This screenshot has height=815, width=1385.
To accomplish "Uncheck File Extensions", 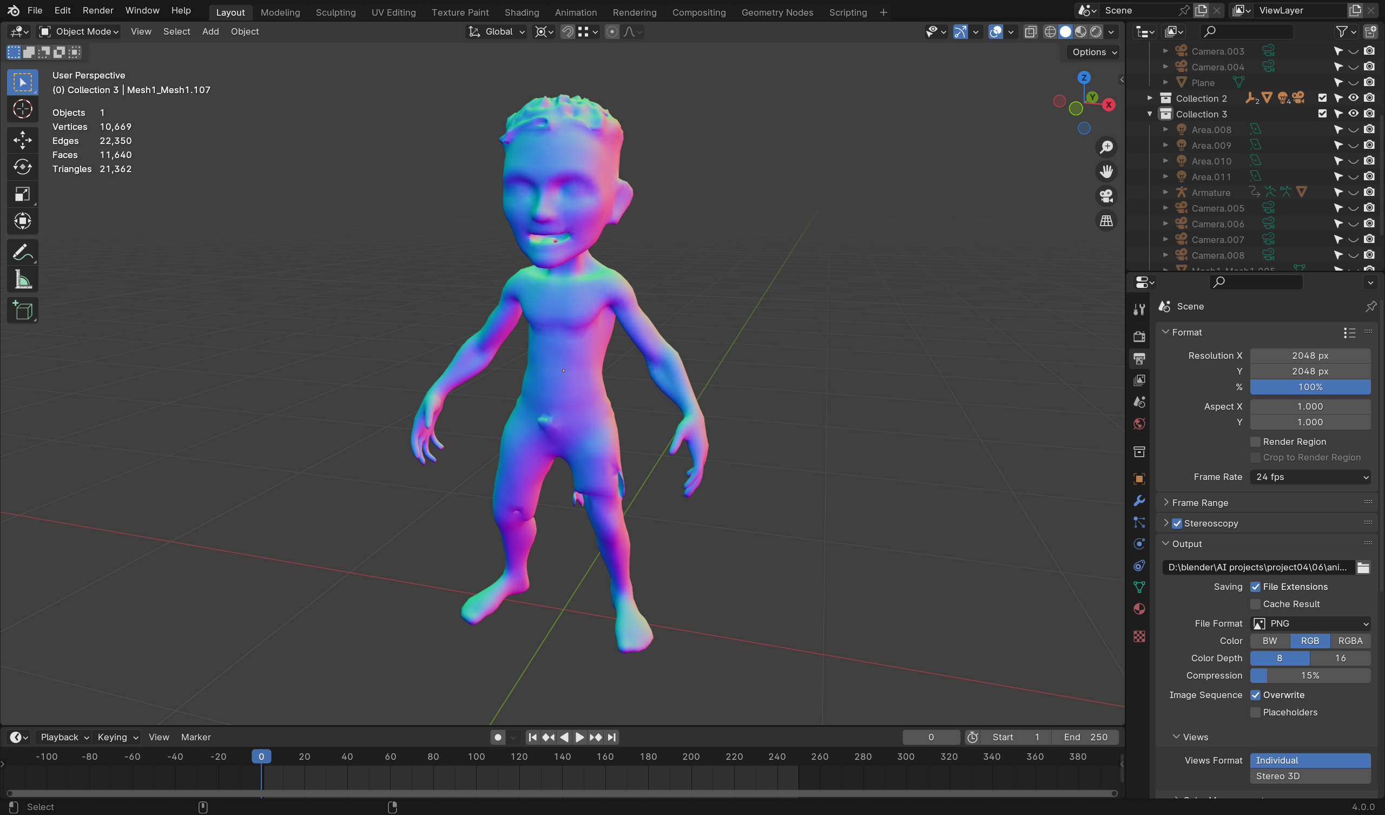I will tap(1255, 587).
